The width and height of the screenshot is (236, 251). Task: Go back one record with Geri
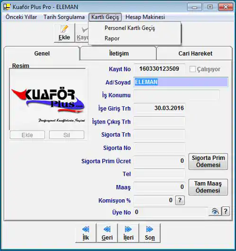[x=107, y=233]
